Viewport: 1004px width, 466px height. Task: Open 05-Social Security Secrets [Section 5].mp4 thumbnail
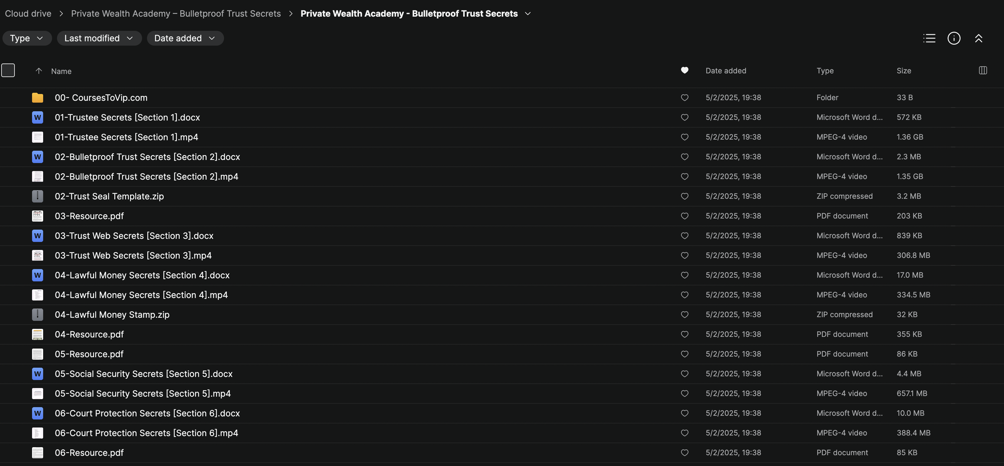click(x=37, y=394)
